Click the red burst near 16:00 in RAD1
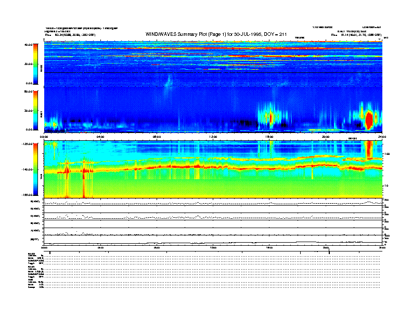 click(x=271, y=117)
